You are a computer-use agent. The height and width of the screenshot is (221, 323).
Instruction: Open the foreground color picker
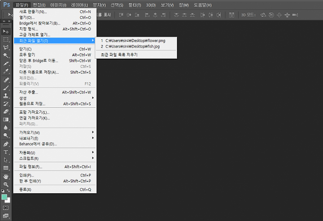coord(4,197)
